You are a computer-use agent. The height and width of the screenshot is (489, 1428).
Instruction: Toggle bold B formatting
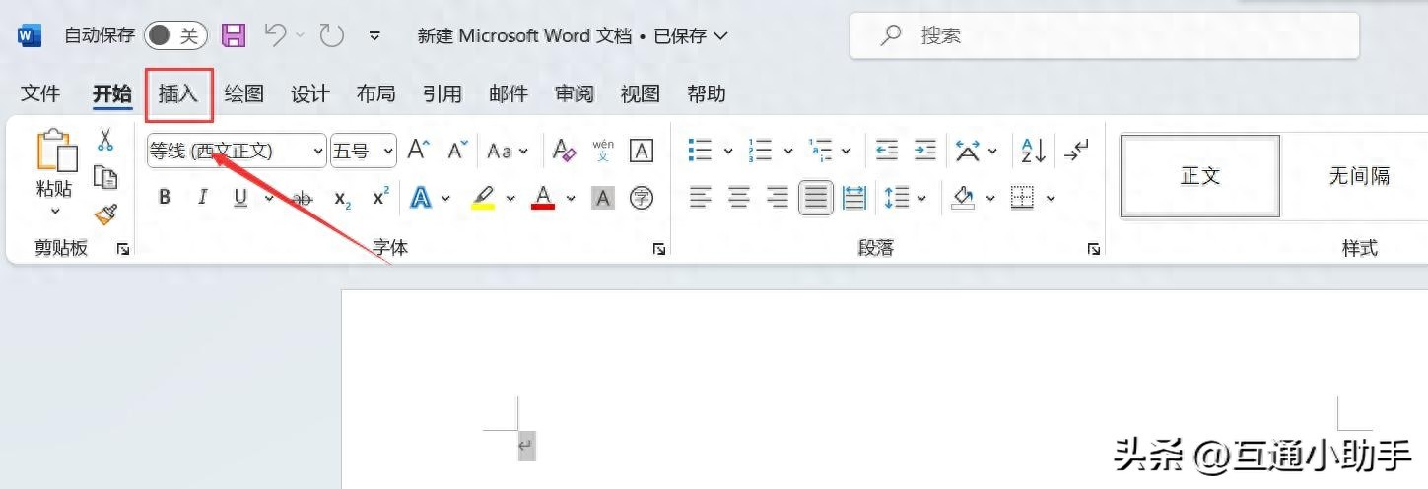pyautogui.click(x=165, y=198)
